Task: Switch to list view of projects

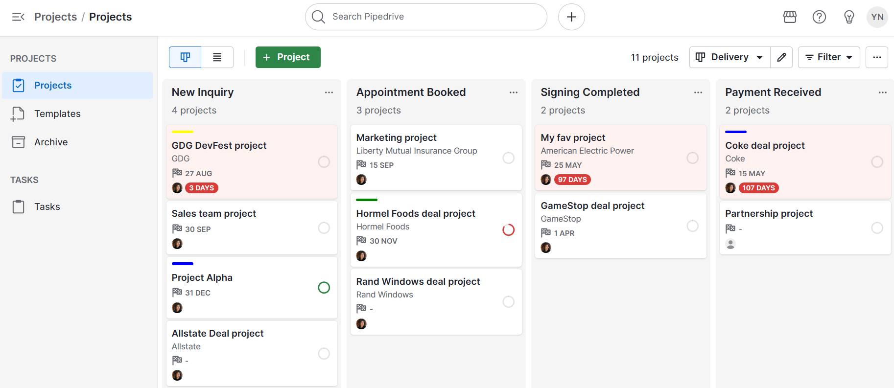Action: tap(217, 57)
